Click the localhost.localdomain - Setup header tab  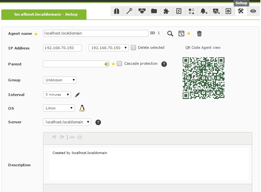coord(44,14)
